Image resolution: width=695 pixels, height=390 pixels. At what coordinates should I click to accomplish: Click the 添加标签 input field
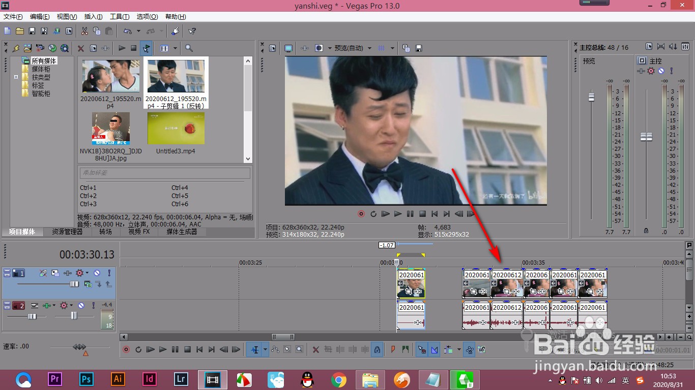point(165,173)
